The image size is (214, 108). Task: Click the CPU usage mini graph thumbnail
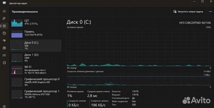pos(17,23)
